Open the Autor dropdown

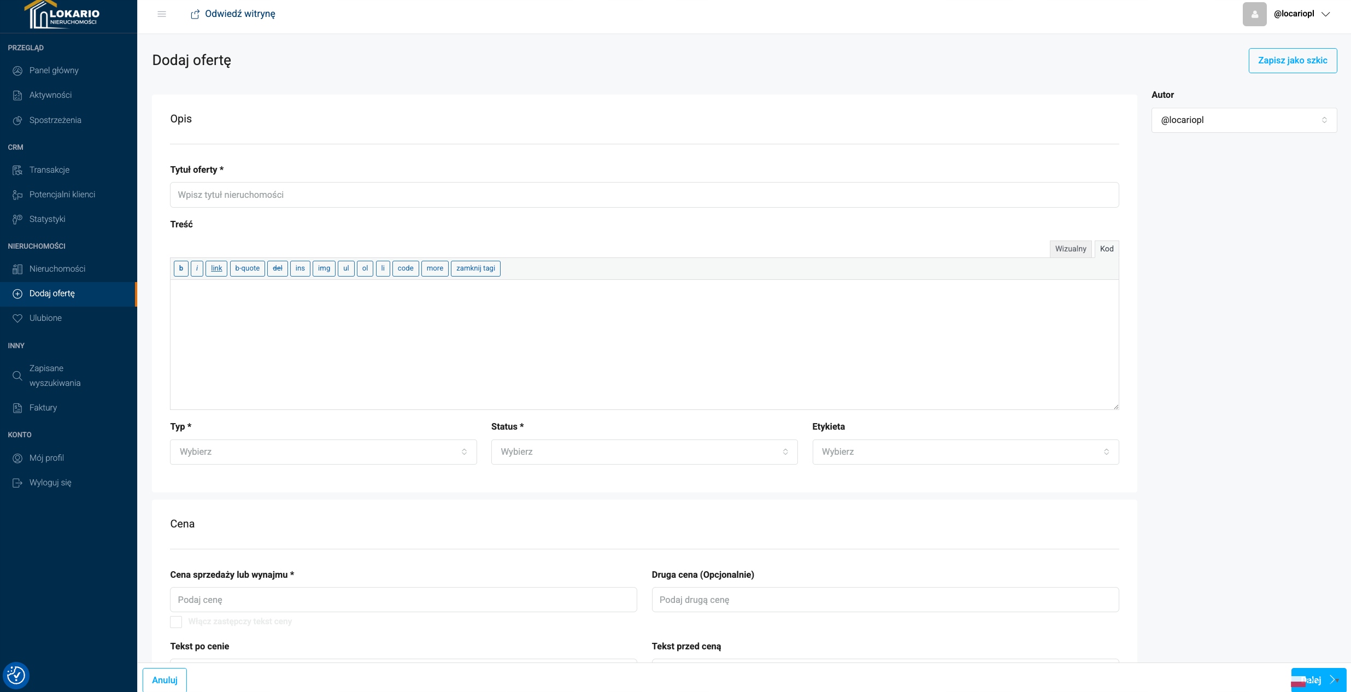coord(1244,120)
